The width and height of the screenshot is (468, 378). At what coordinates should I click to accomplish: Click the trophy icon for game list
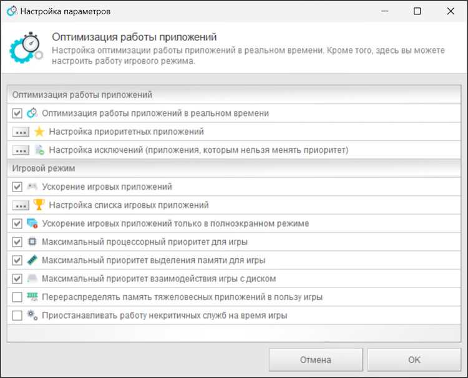coord(39,205)
